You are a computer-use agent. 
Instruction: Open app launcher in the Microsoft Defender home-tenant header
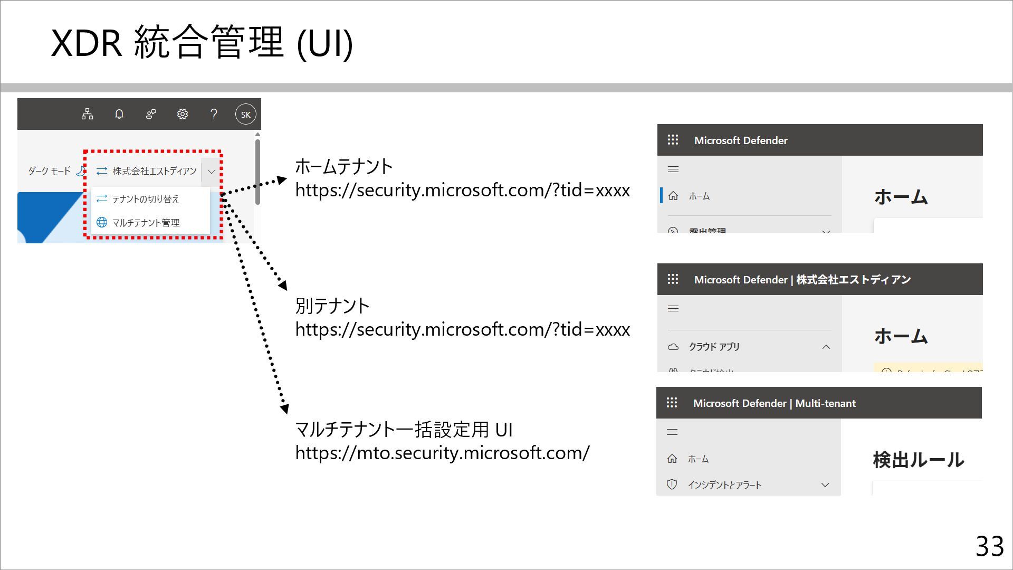[673, 140]
